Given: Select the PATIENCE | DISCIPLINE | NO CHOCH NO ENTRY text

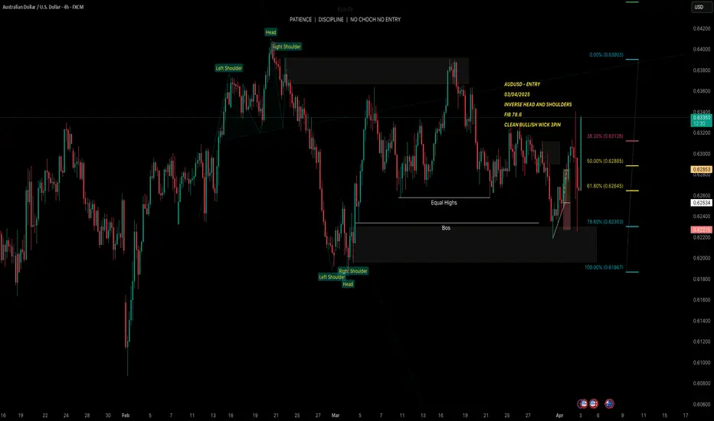Looking at the screenshot, I should coord(346,20).
